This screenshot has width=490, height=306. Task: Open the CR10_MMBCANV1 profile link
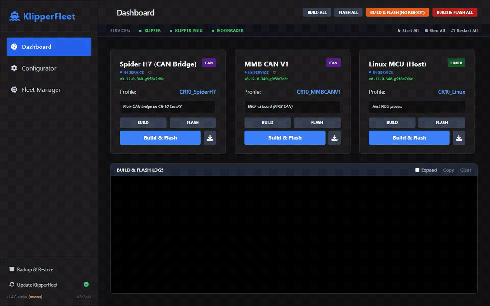pyautogui.click(x=318, y=92)
